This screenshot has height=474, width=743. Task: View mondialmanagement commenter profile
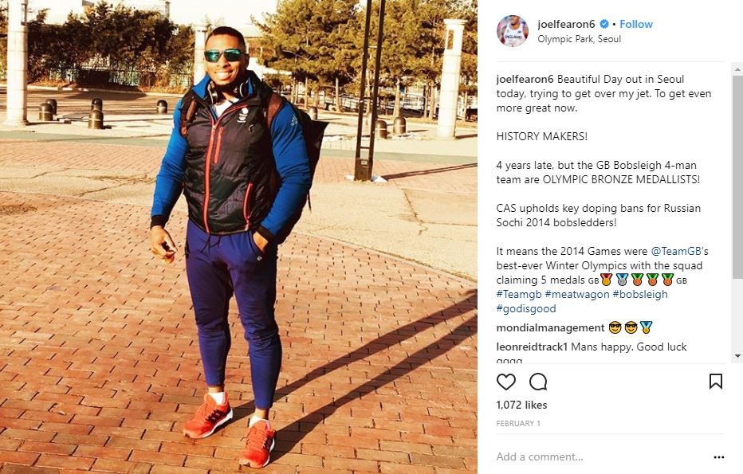tap(550, 327)
